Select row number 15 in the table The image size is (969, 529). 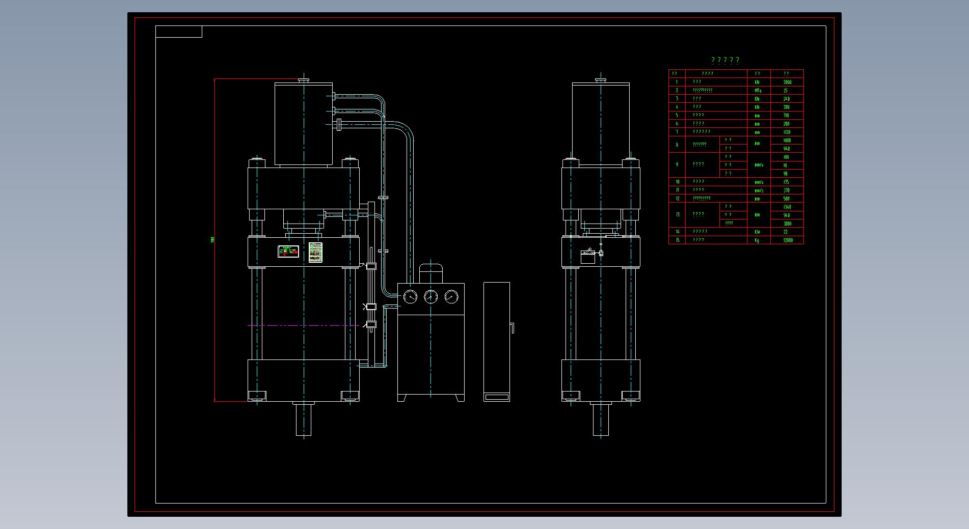click(x=677, y=240)
